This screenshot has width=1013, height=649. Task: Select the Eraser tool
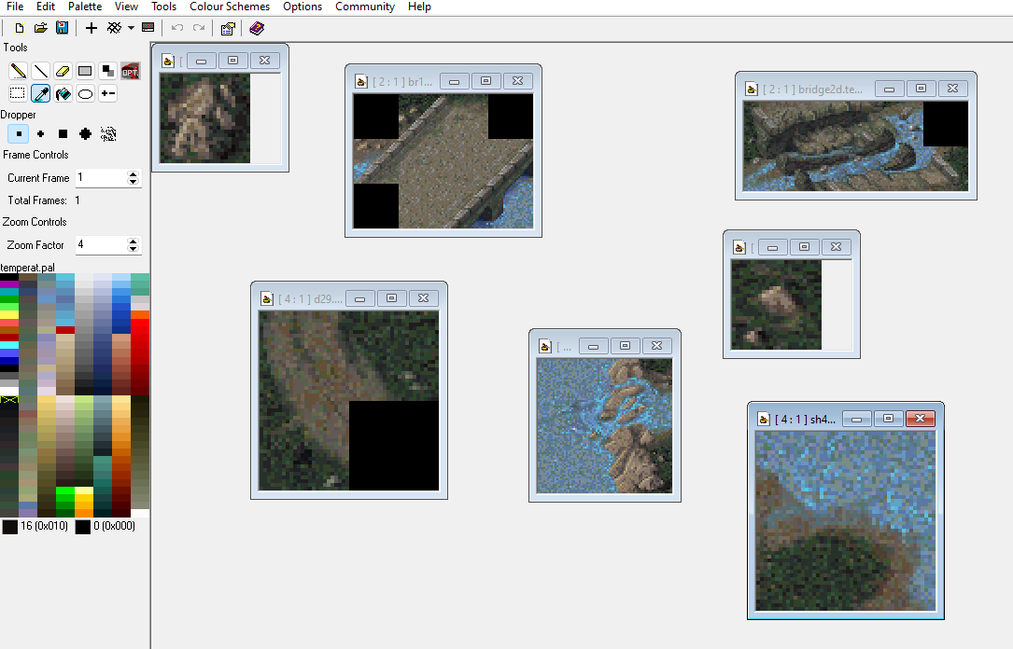[x=63, y=71]
